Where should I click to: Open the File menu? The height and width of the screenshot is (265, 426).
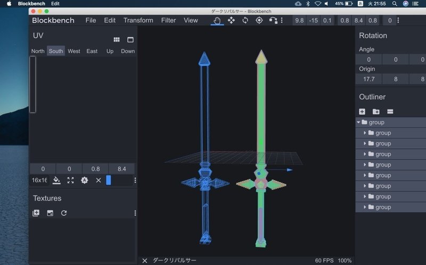coord(91,20)
